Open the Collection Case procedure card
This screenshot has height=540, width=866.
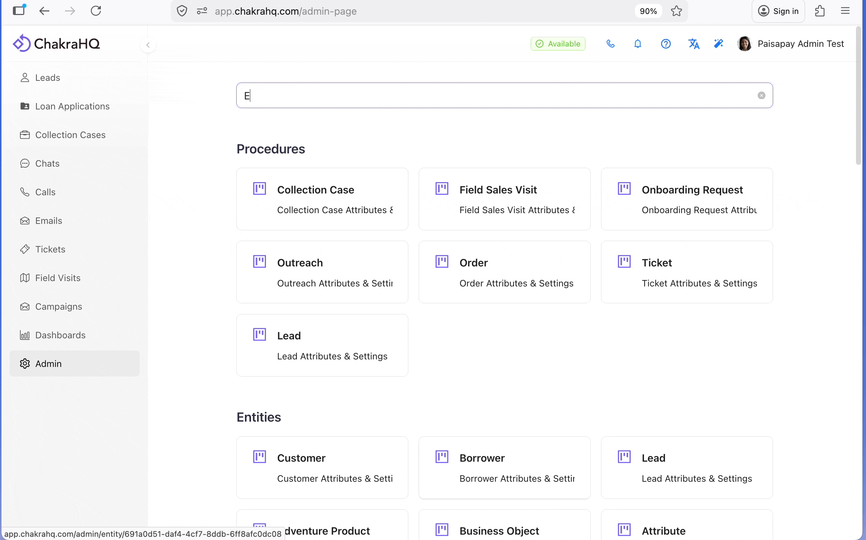click(x=322, y=199)
